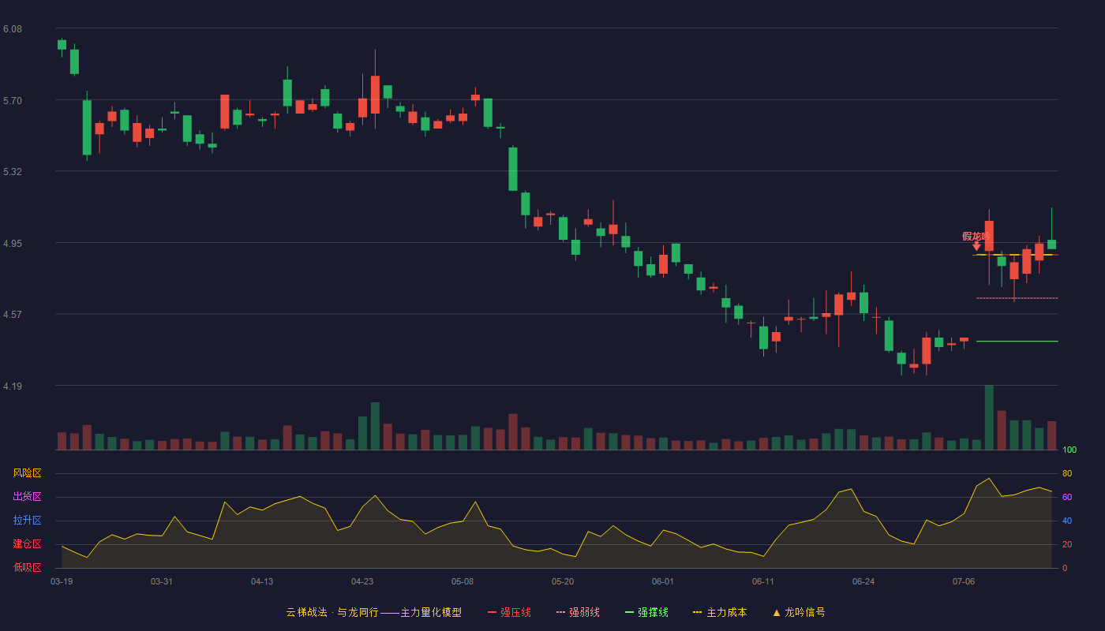
Task: Click the 05-08 date label
Action: pos(463,581)
